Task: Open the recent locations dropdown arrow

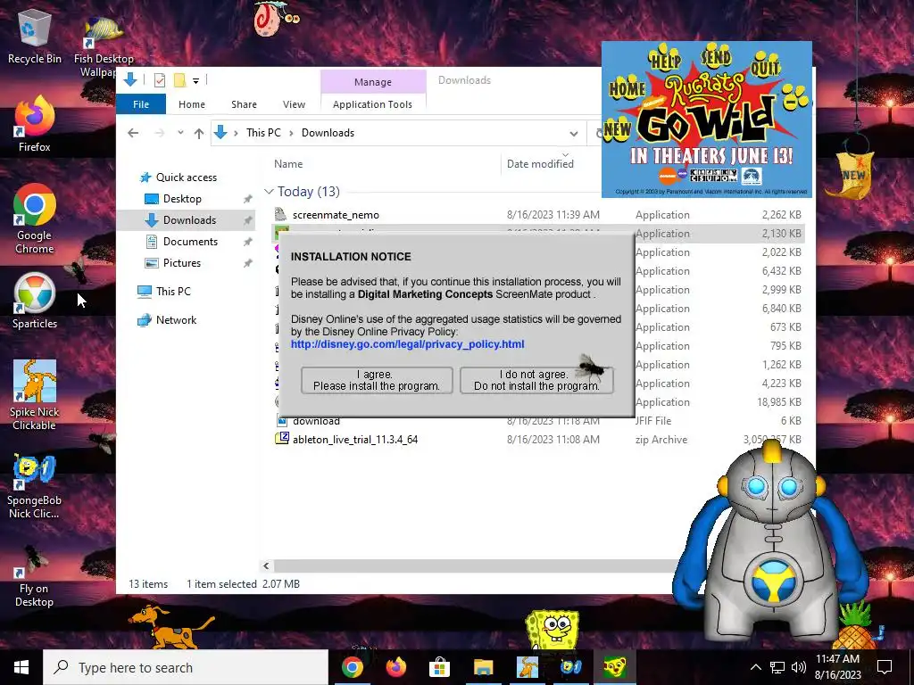Action: coord(180,133)
